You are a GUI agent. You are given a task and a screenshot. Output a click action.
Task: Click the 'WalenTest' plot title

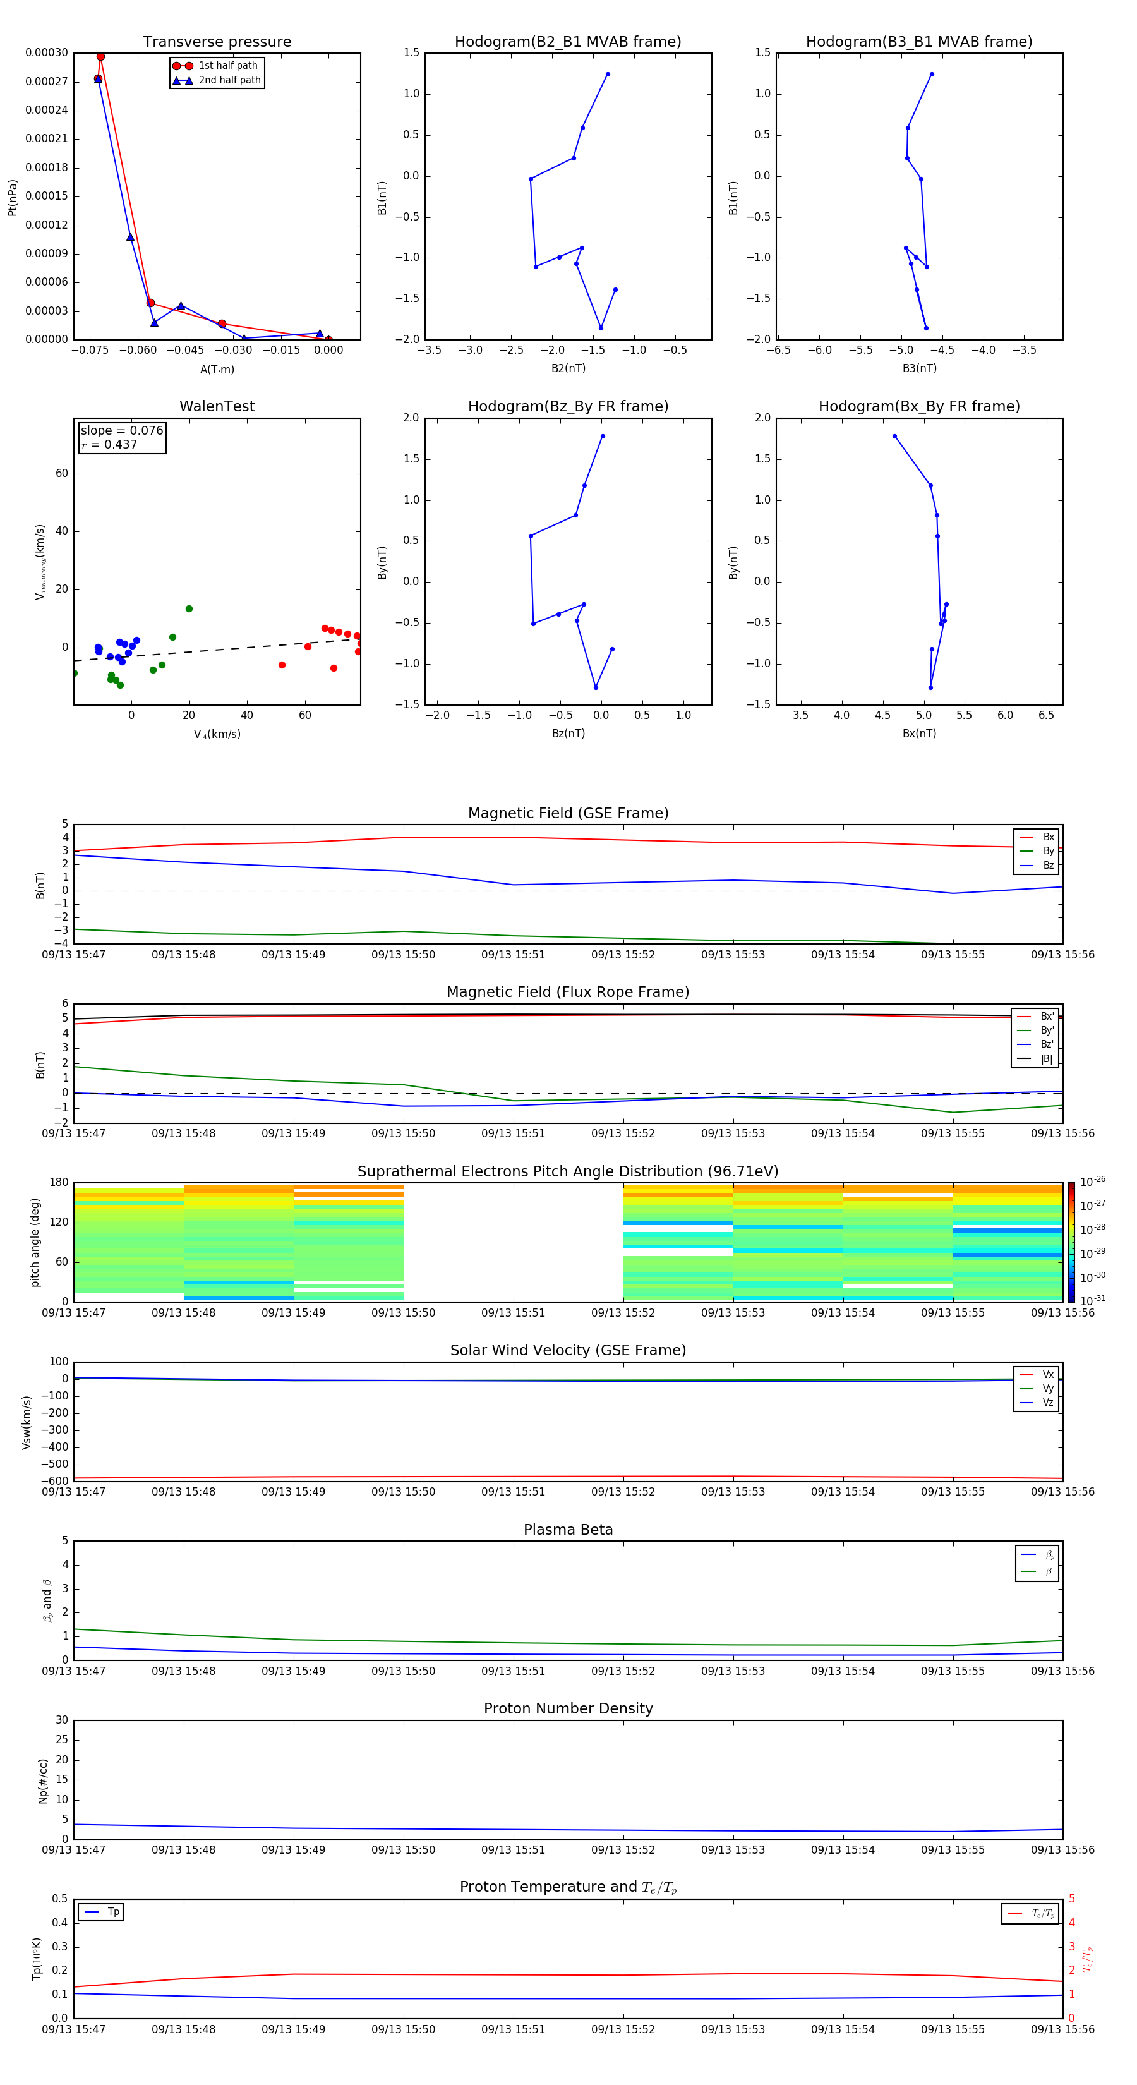217,406
